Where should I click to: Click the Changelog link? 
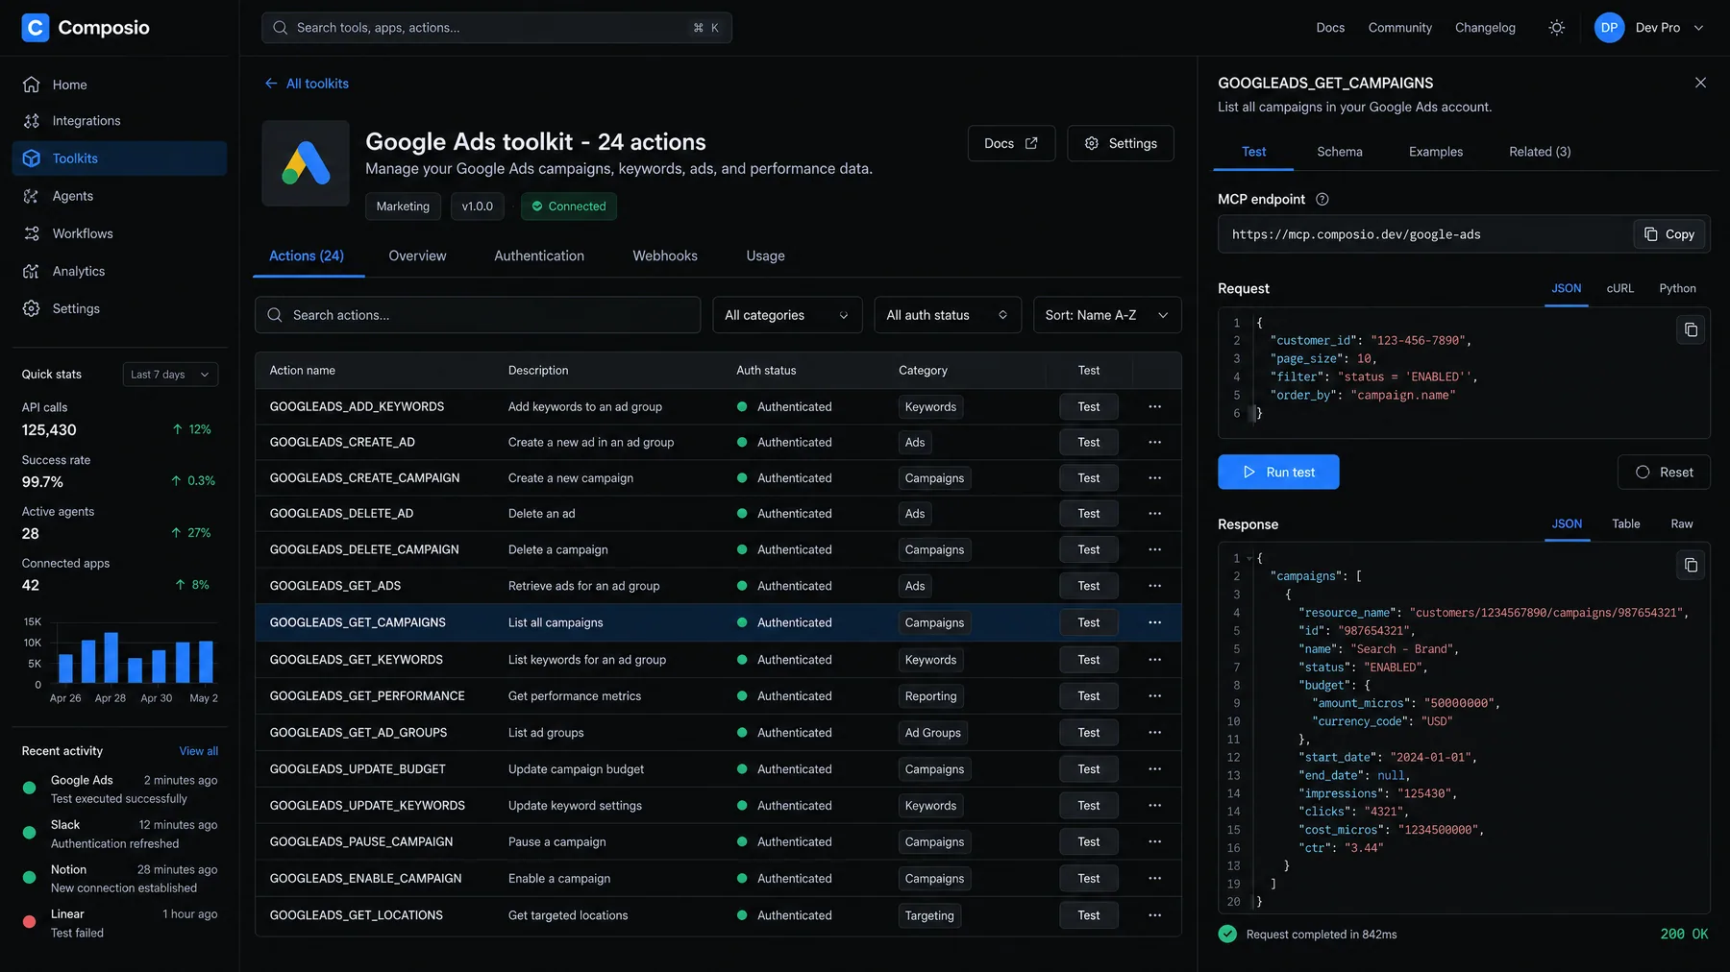click(1485, 28)
